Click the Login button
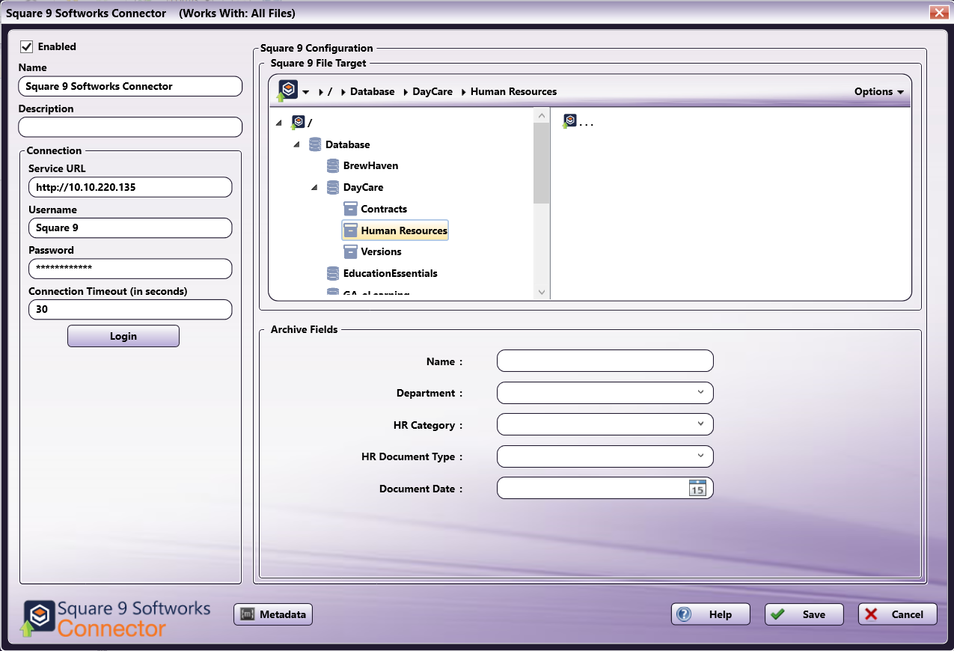 (123, 336)
